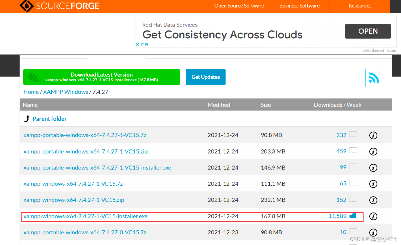The width and height of the screenshot is (401, 245).
Task: View info icon for xampp-portable-windows-x64-7.4.27-1-VC15.zip
Action: [x=373, y=151]
